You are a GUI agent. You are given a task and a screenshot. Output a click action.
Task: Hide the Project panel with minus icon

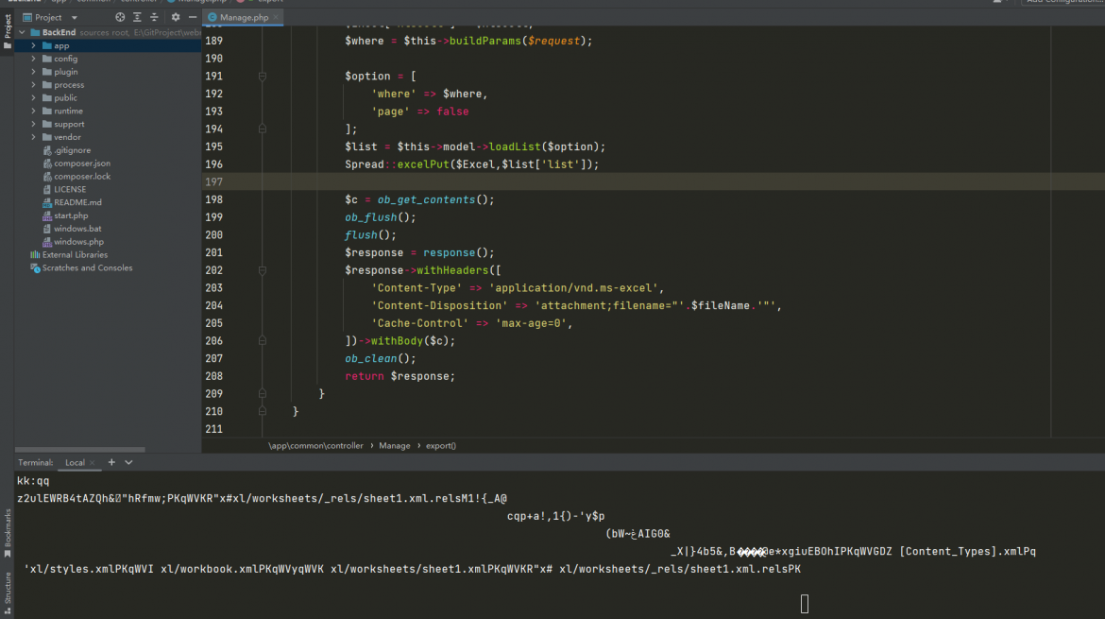[x=193, y=17]
